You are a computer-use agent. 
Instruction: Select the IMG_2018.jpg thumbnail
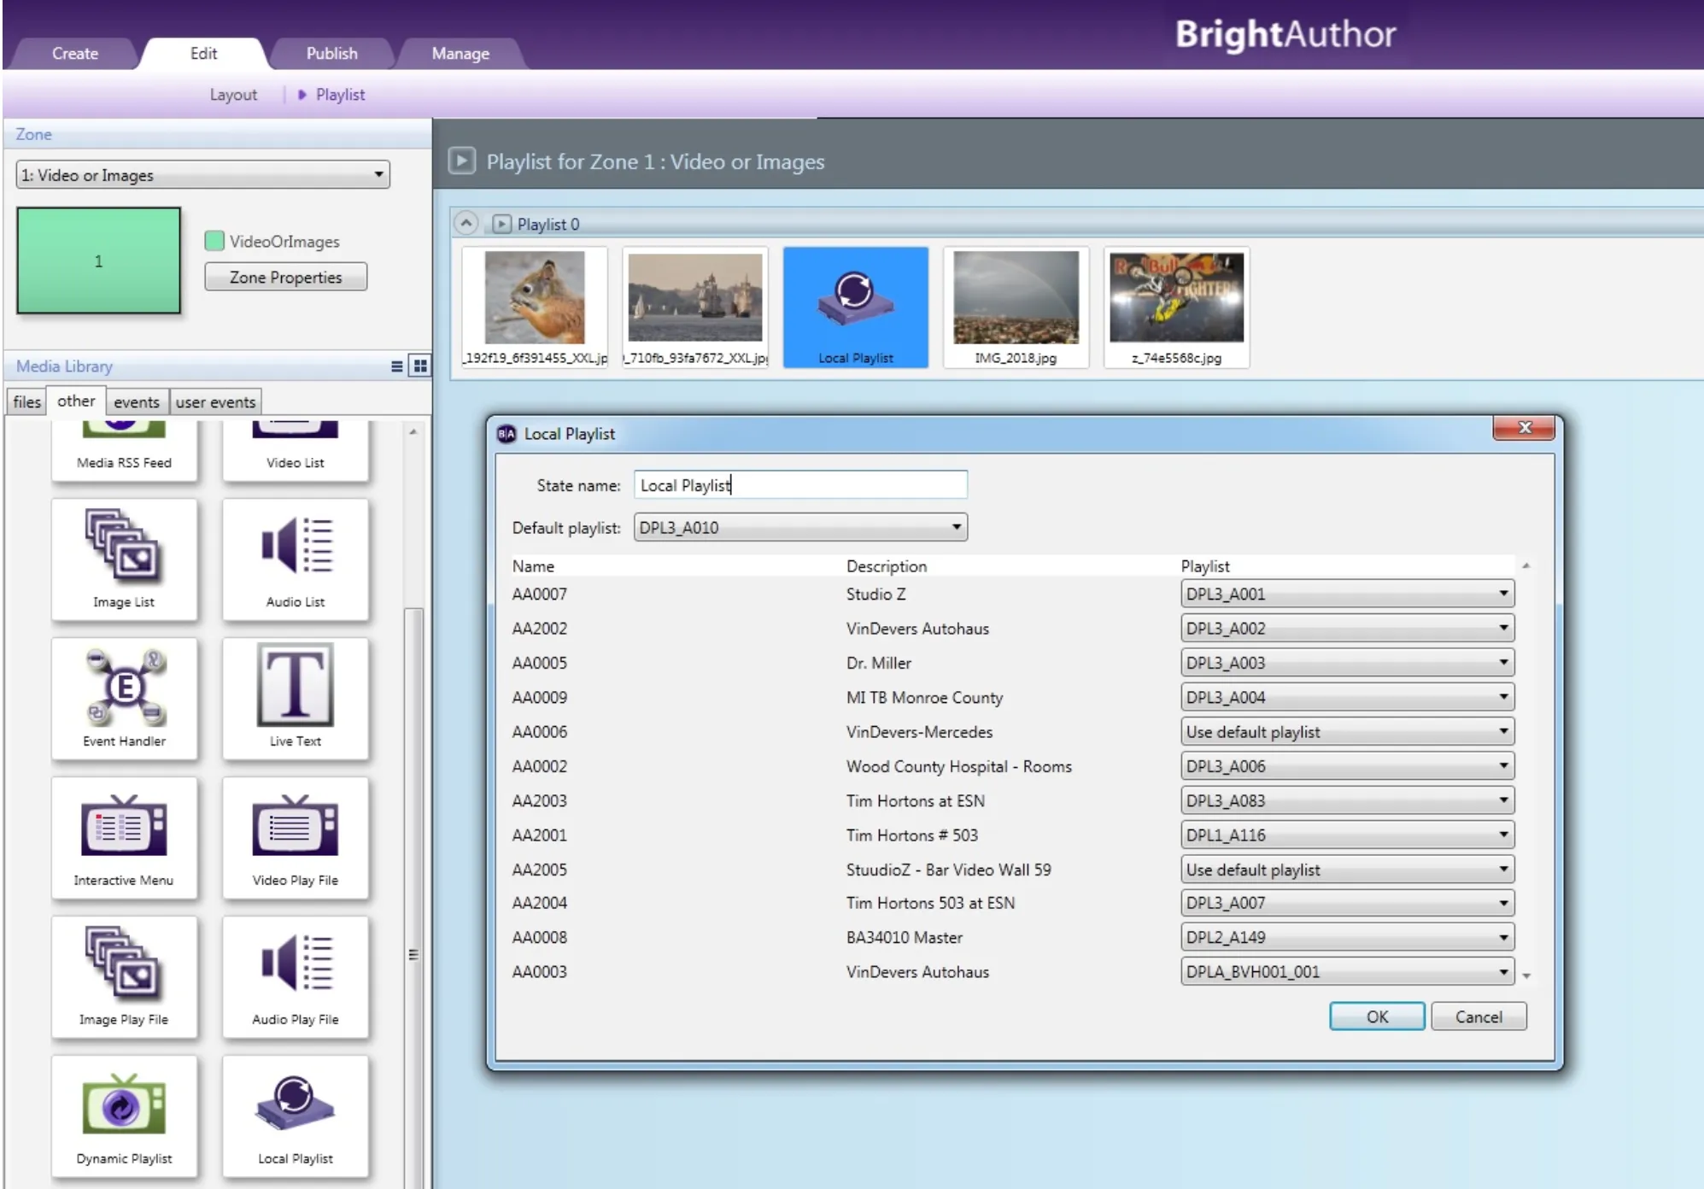[x=1016, y=307]
